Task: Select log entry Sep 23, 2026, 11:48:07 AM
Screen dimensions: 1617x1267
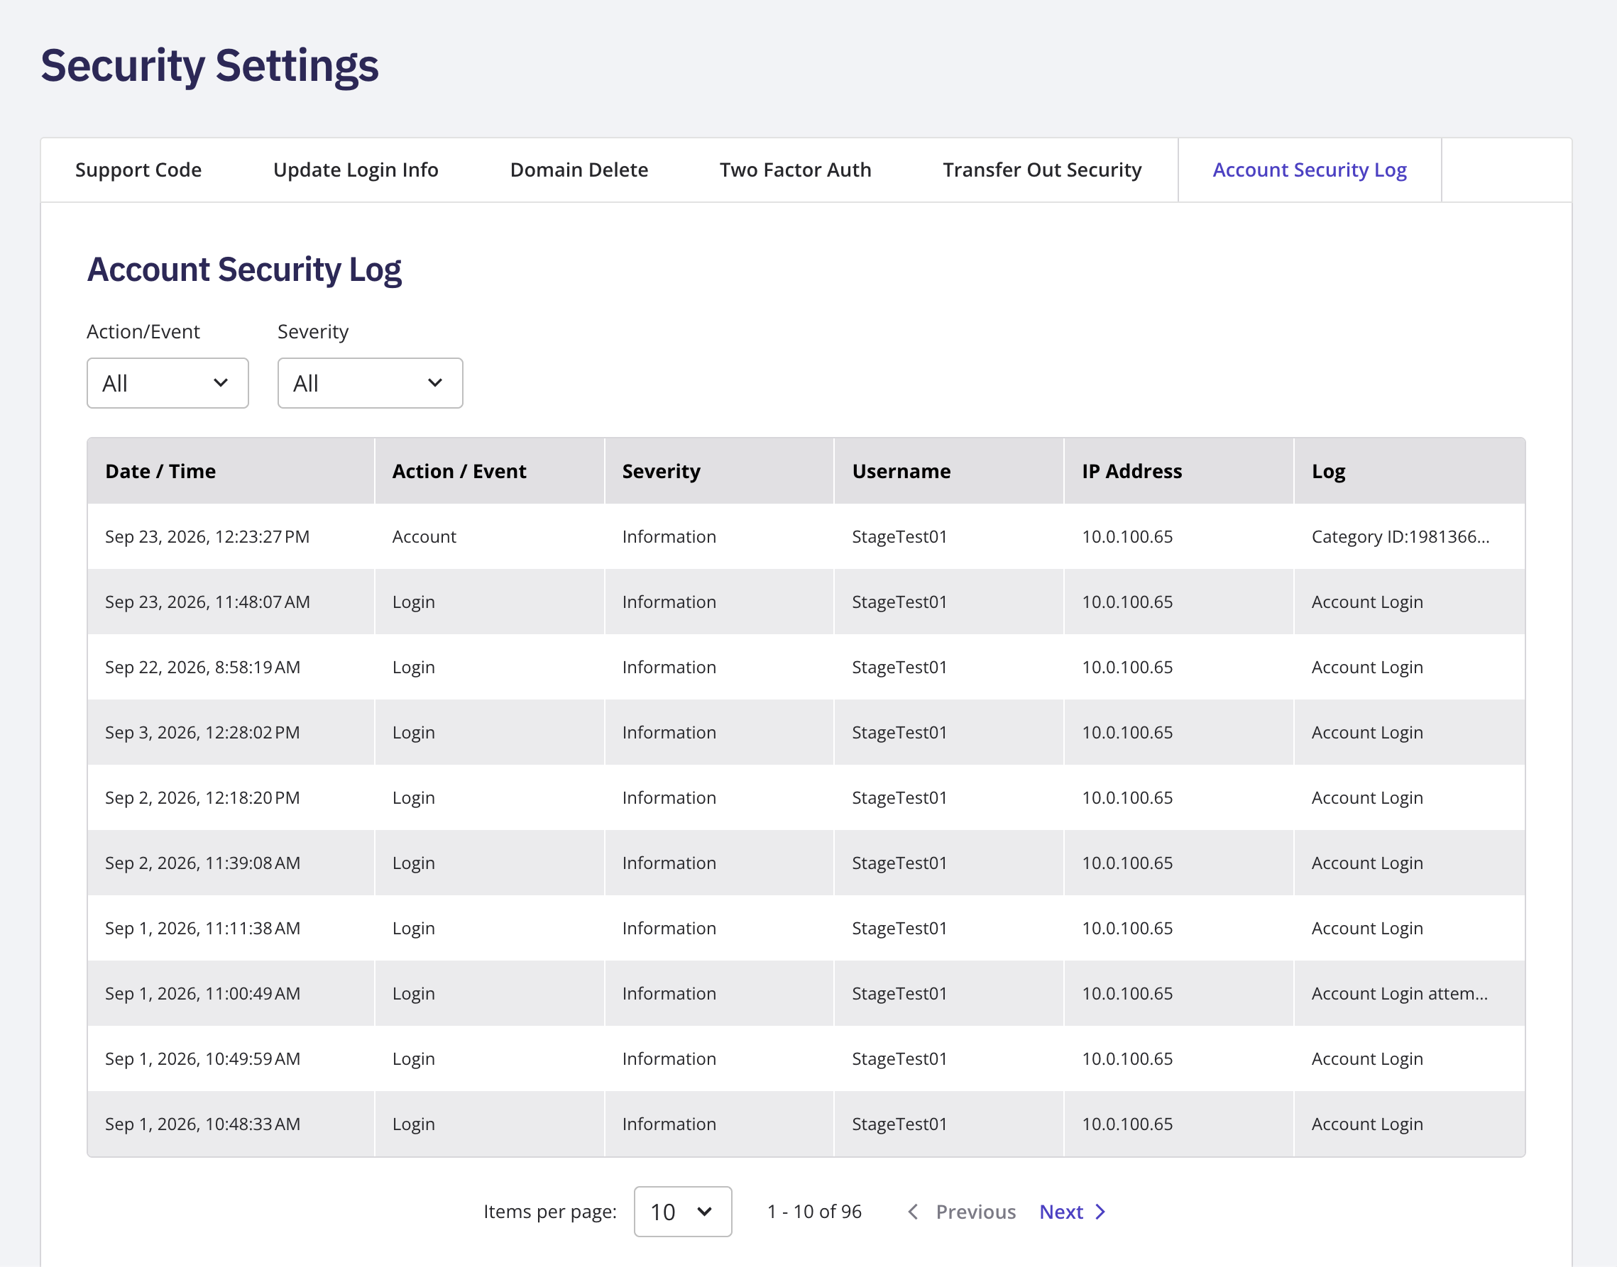Action: coord(806,602)
